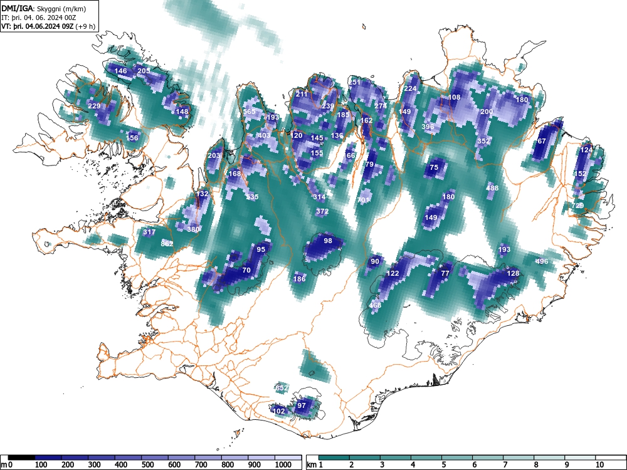Click the '500' tick label on the metre scale
Image resolution: width=627 pixels, height=470 pixels.
(x=147, y=465)
